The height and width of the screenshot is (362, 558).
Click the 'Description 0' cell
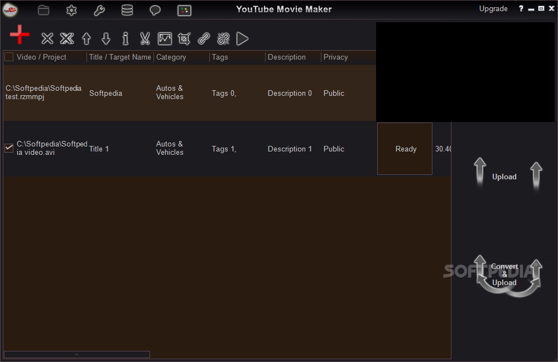tap(290, 93)
